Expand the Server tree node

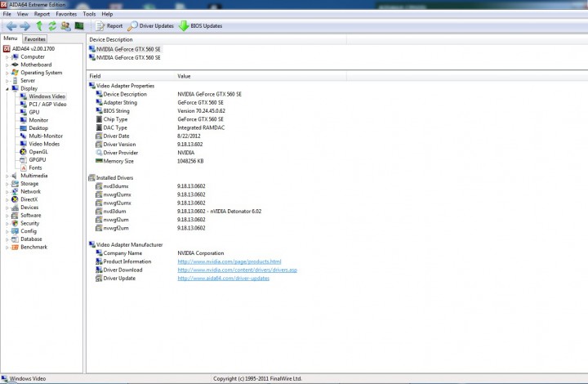[7, 81]
